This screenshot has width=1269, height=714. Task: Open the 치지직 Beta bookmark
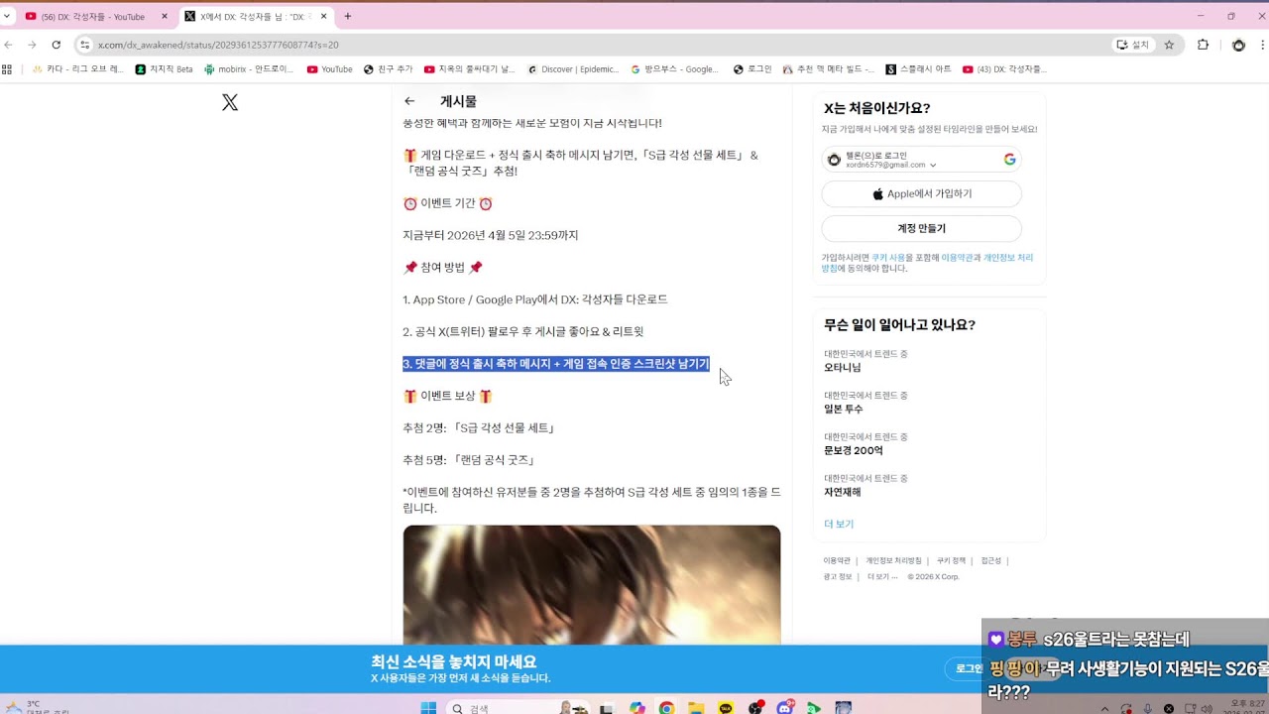pyautogui.click(x=164, y=69)
